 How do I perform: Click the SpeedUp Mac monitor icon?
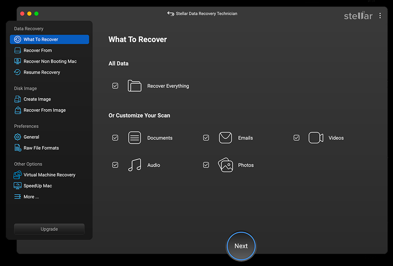click(x=18, y=186)
